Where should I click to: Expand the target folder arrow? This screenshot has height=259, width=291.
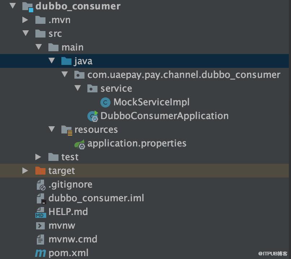[x=25, y=171]
